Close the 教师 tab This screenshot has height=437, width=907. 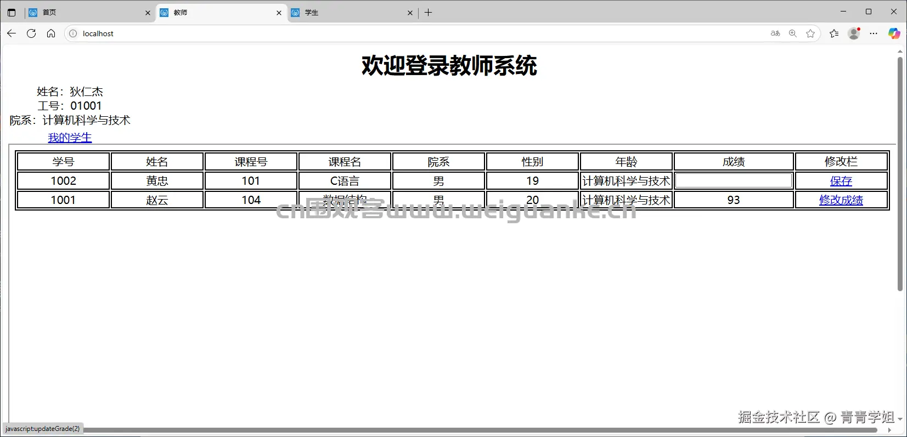[279, 13]
